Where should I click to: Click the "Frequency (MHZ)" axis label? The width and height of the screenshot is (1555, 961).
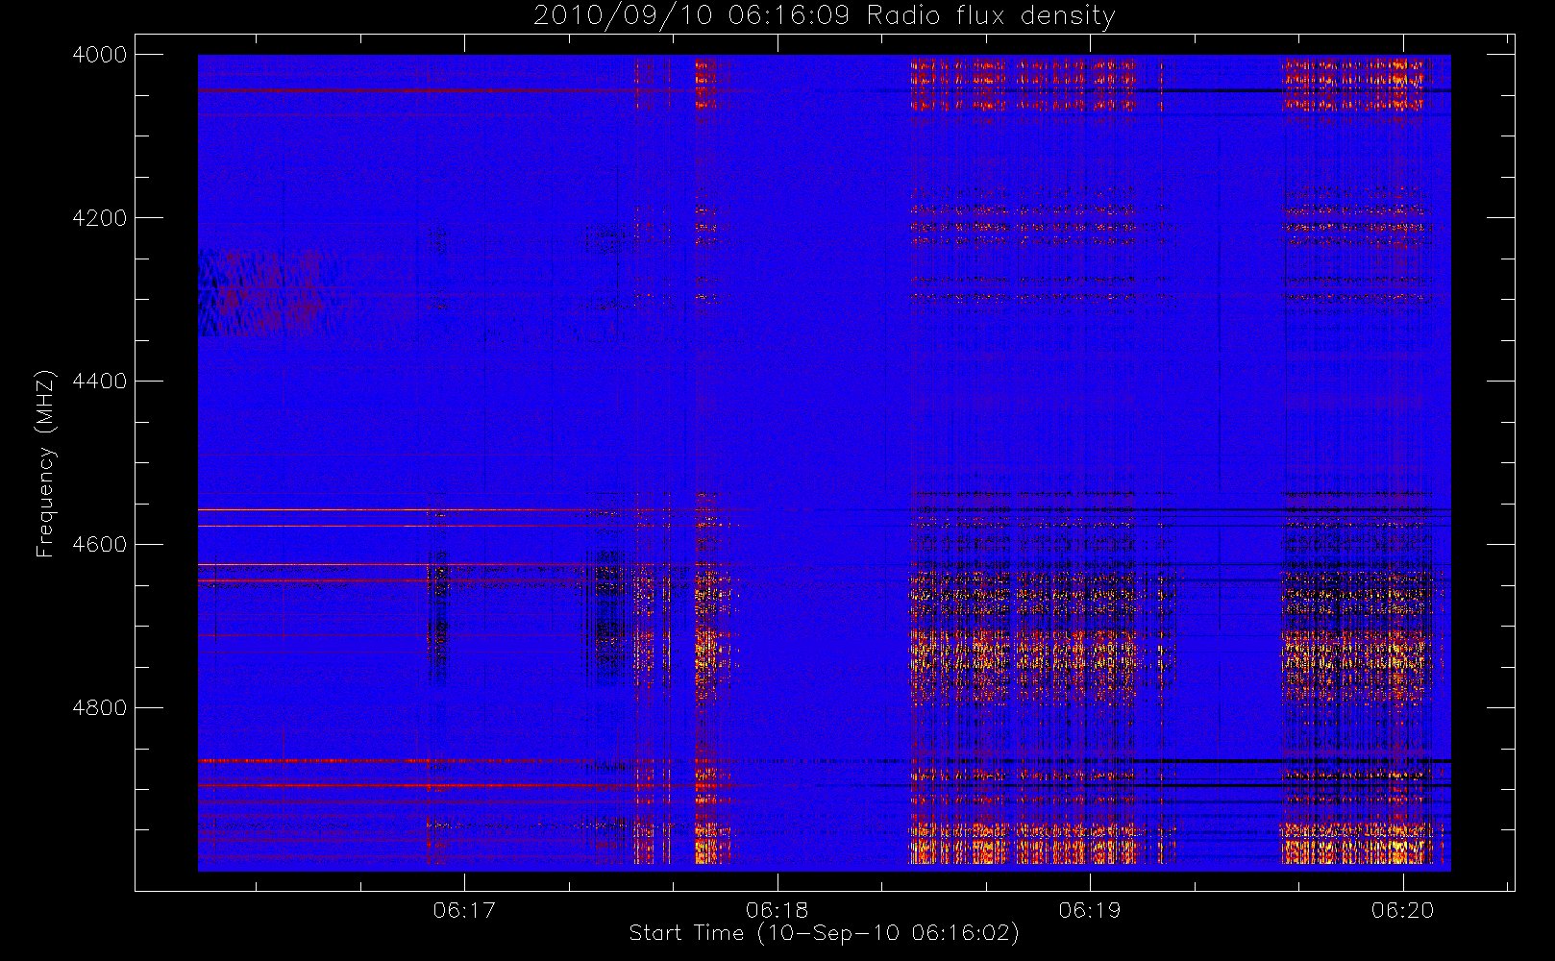click(x=44, y=463)
